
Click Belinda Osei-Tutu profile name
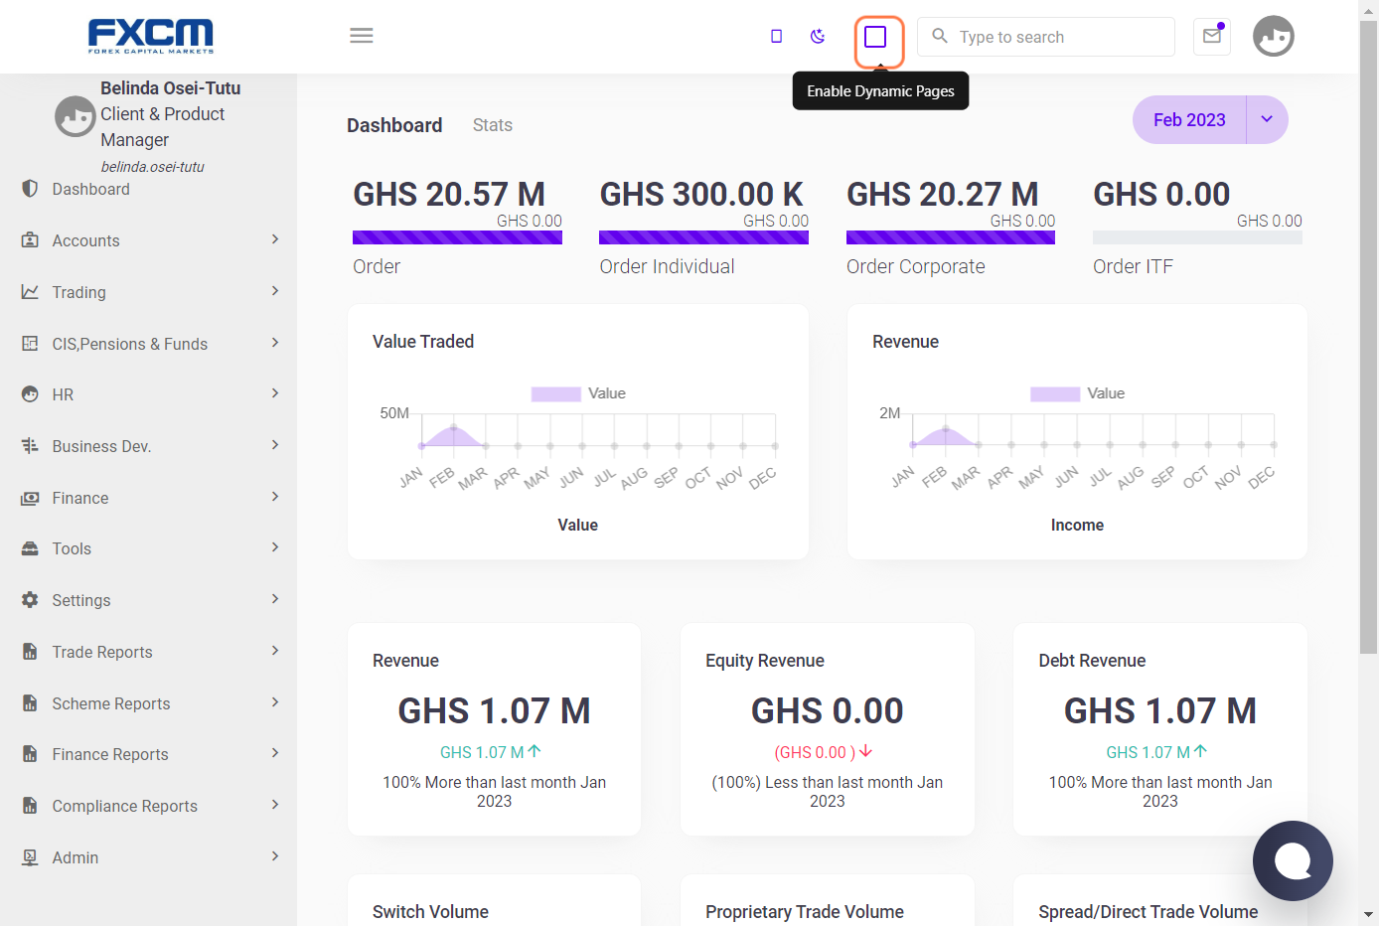tap(171, 88)
